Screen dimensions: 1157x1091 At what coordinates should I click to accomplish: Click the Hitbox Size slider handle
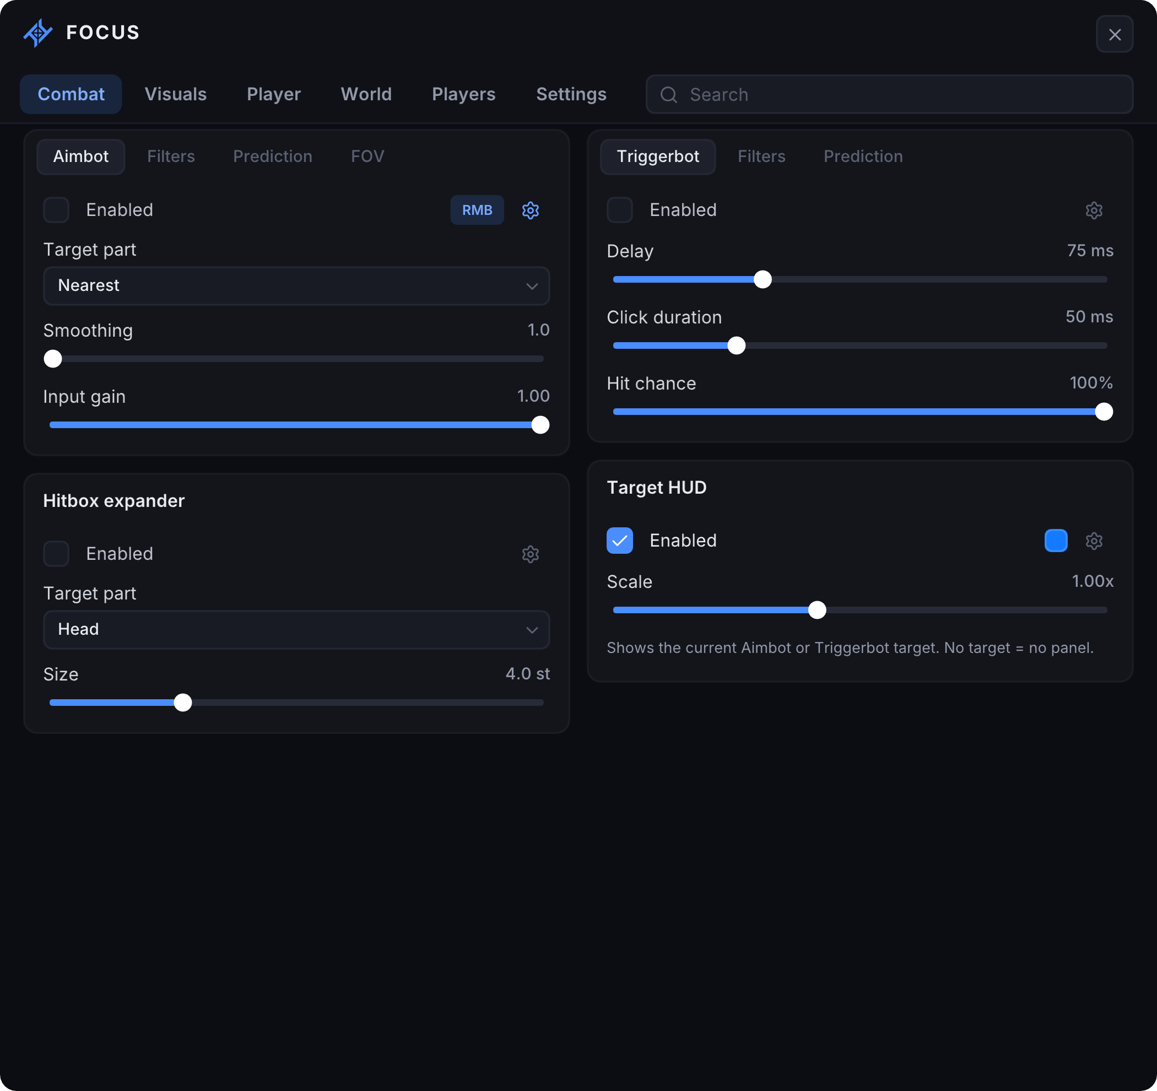click(183, 703)
